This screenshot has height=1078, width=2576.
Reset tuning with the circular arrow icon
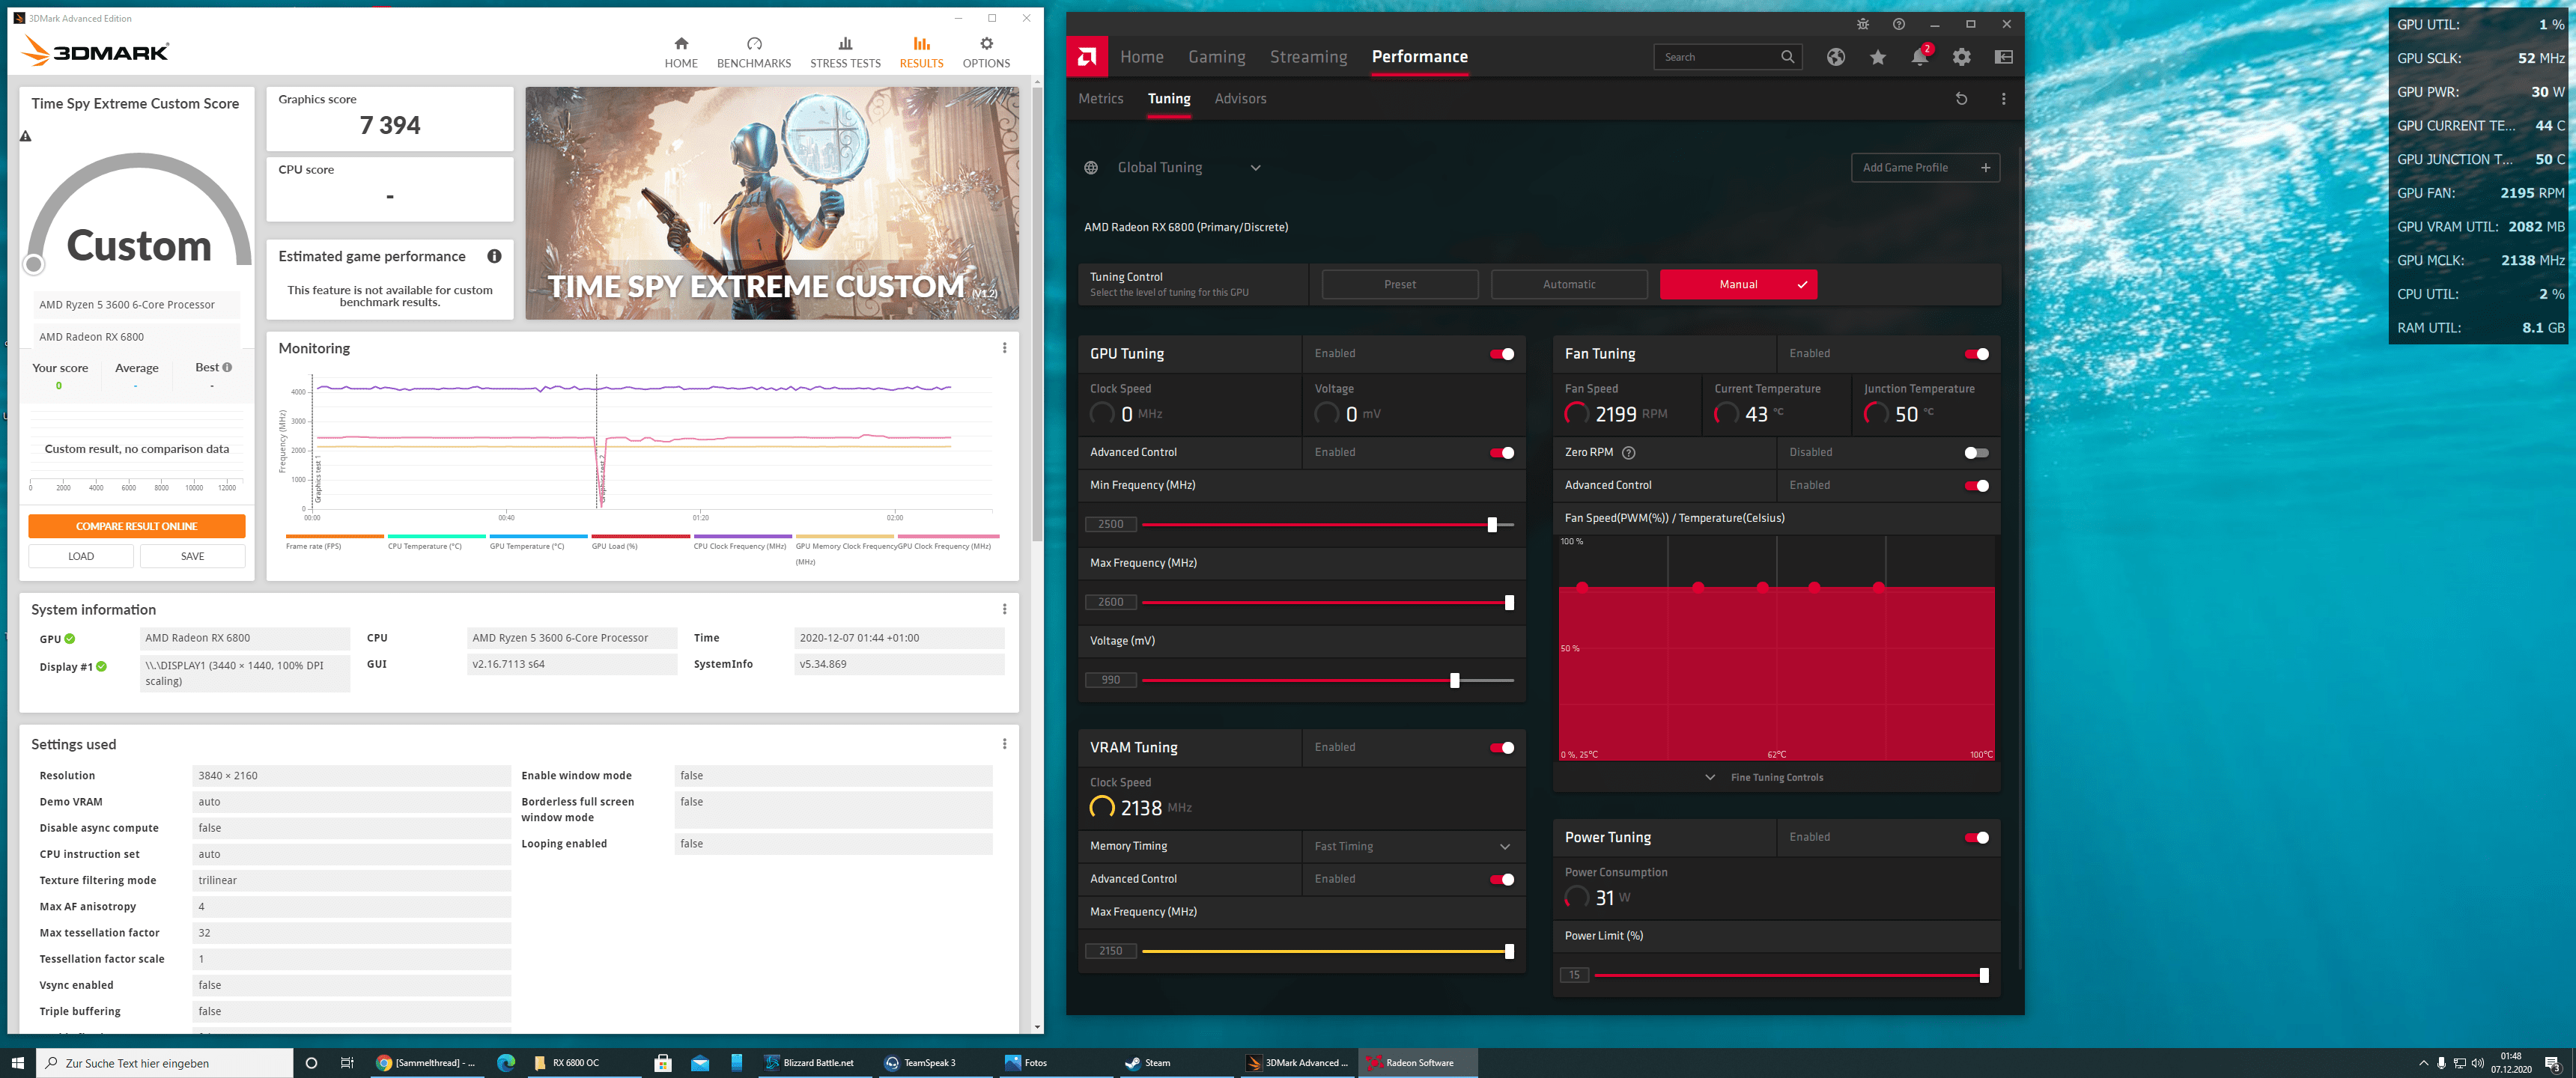1961,99
